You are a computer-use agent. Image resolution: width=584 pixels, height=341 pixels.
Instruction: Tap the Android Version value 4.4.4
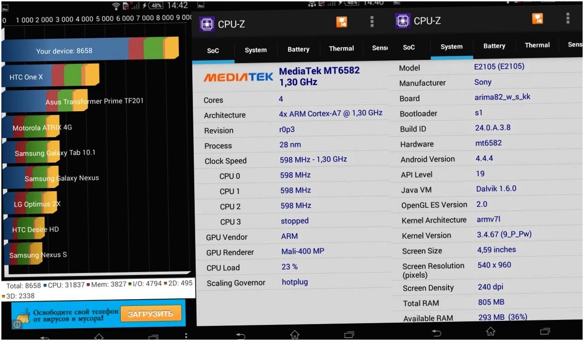[484, 159]
